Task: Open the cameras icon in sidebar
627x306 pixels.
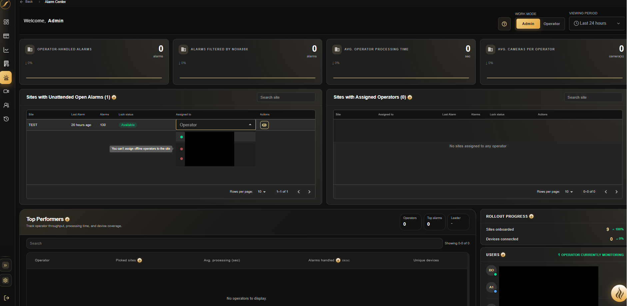Action: click(6, 91)
